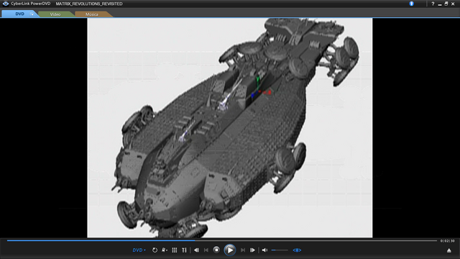The height and width of the screenshot is (259, 460).
Task: Minimize the PowerDVD window
Action: click(439, 4)
